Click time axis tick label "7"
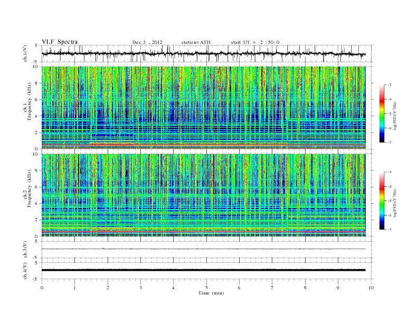Image resolution: width=418 pixels, height=323 pixels. (x=272, y=288)
